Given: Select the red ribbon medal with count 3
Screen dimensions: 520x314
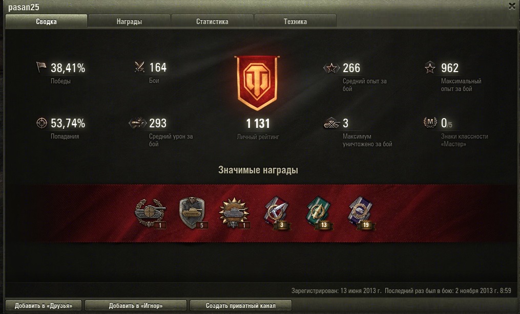Looking at the screenshot, I should click(277, 213).
